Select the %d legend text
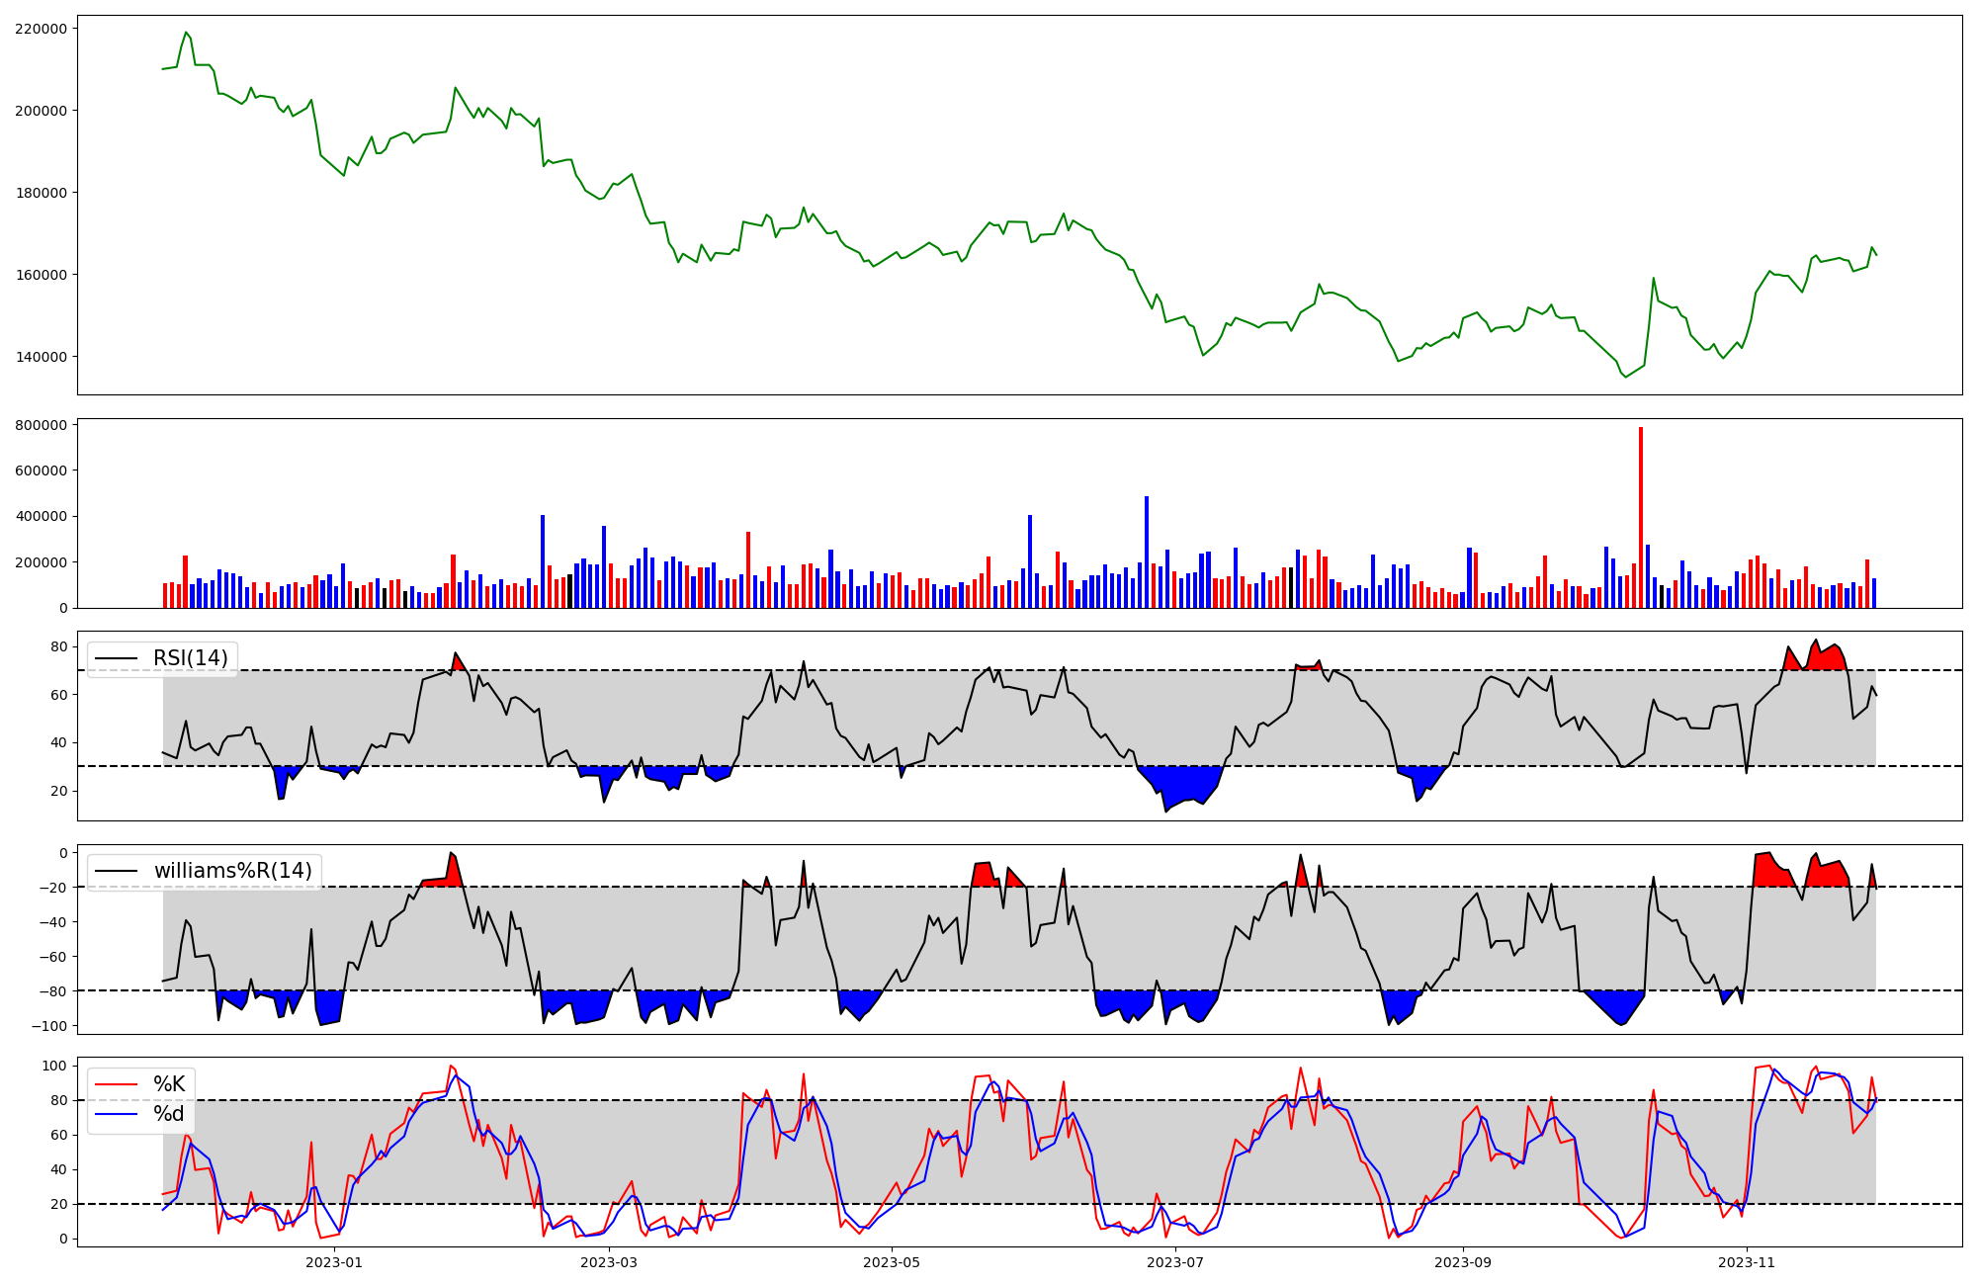The image size is (1977, 1285). pos(169,1114)
